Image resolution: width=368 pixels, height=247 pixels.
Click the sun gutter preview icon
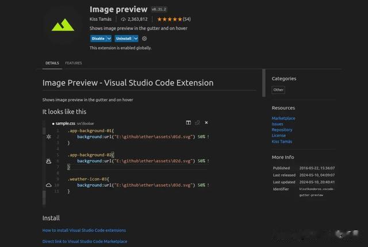[48, 136]
